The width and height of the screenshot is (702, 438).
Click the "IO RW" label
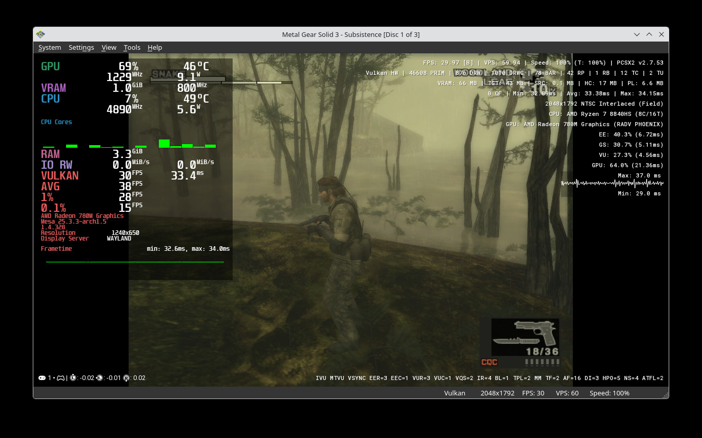tap(56, 165)
